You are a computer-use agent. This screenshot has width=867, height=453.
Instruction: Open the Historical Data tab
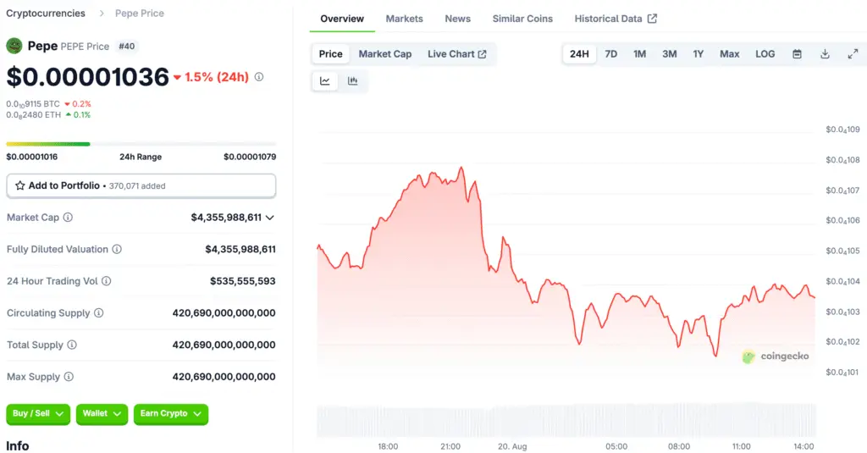(616, 19)
